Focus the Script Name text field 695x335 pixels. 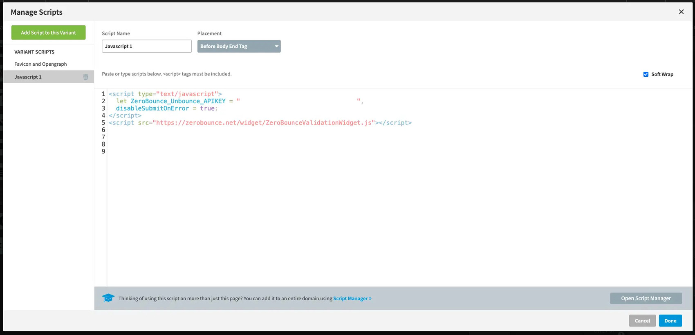[146, 46]
